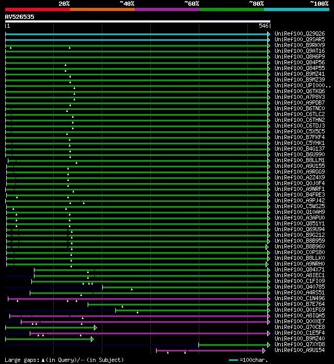Open the UniRef100_B8LLM1 label
The image size is (334, 364).
[300, 160]
